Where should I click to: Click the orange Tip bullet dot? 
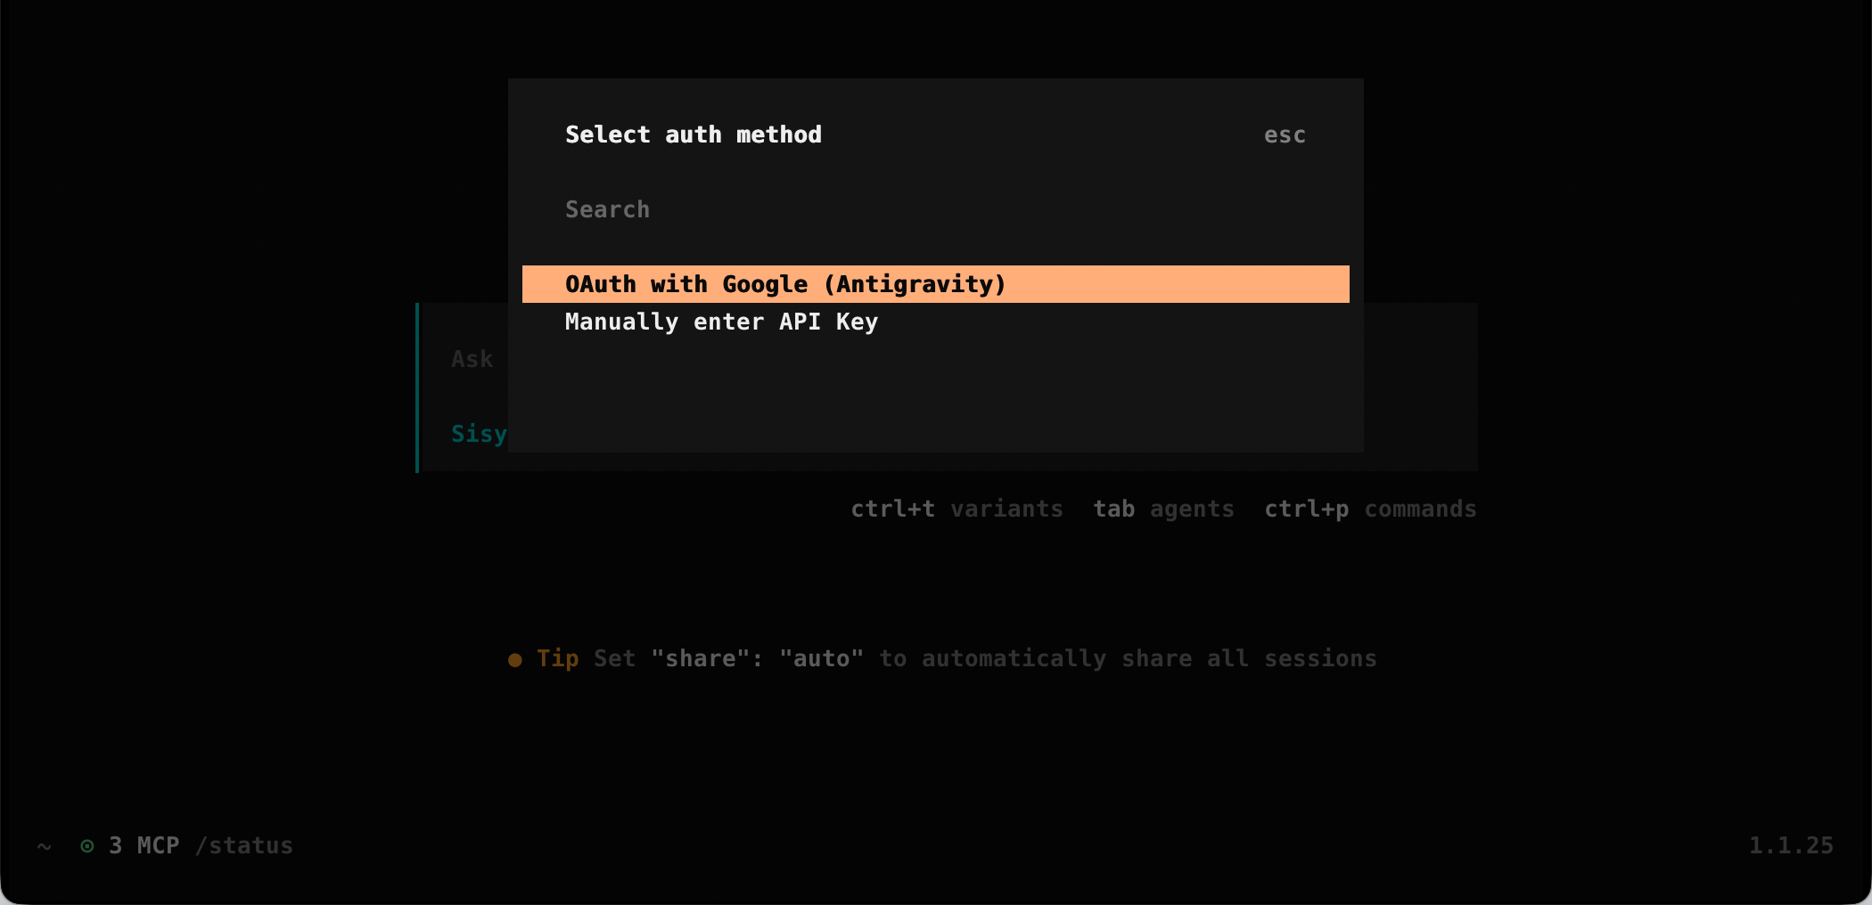coord(515,660)
